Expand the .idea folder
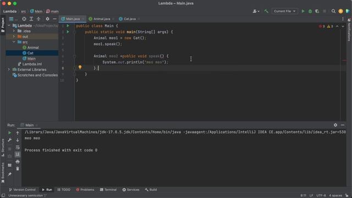The width and height of the screenshot is (352, 198). [14, 31]
